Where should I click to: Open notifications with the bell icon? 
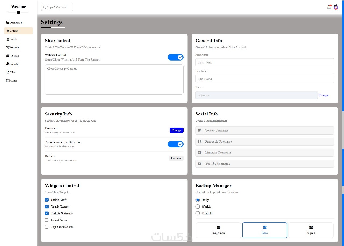point(329,7)
